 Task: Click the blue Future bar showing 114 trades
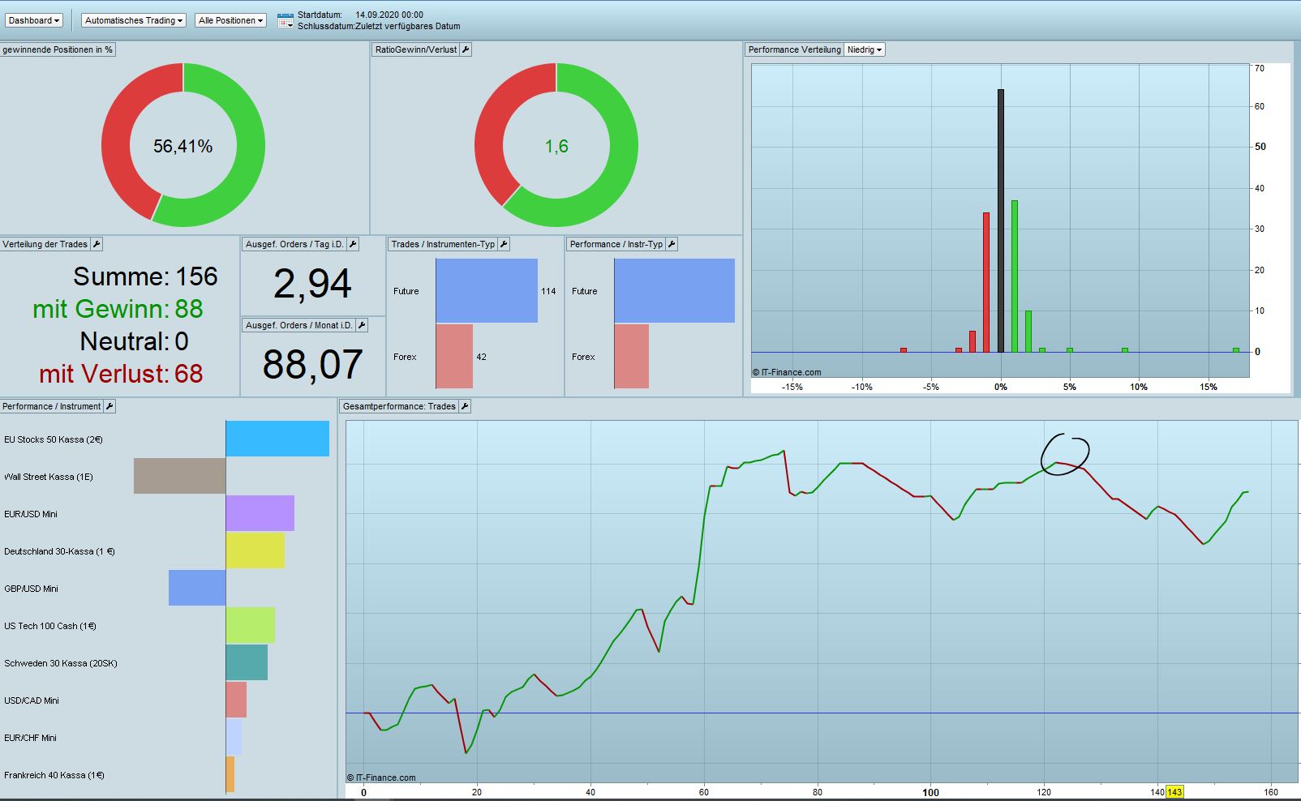click(487, 290)
